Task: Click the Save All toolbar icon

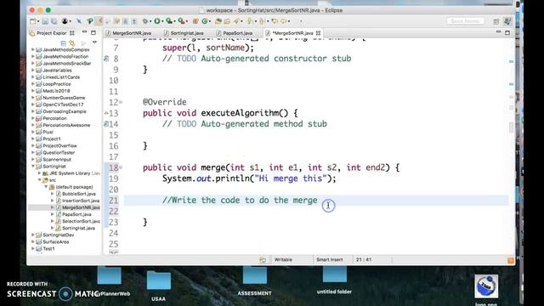Action: pyautogui.click(x=54, y=21)
